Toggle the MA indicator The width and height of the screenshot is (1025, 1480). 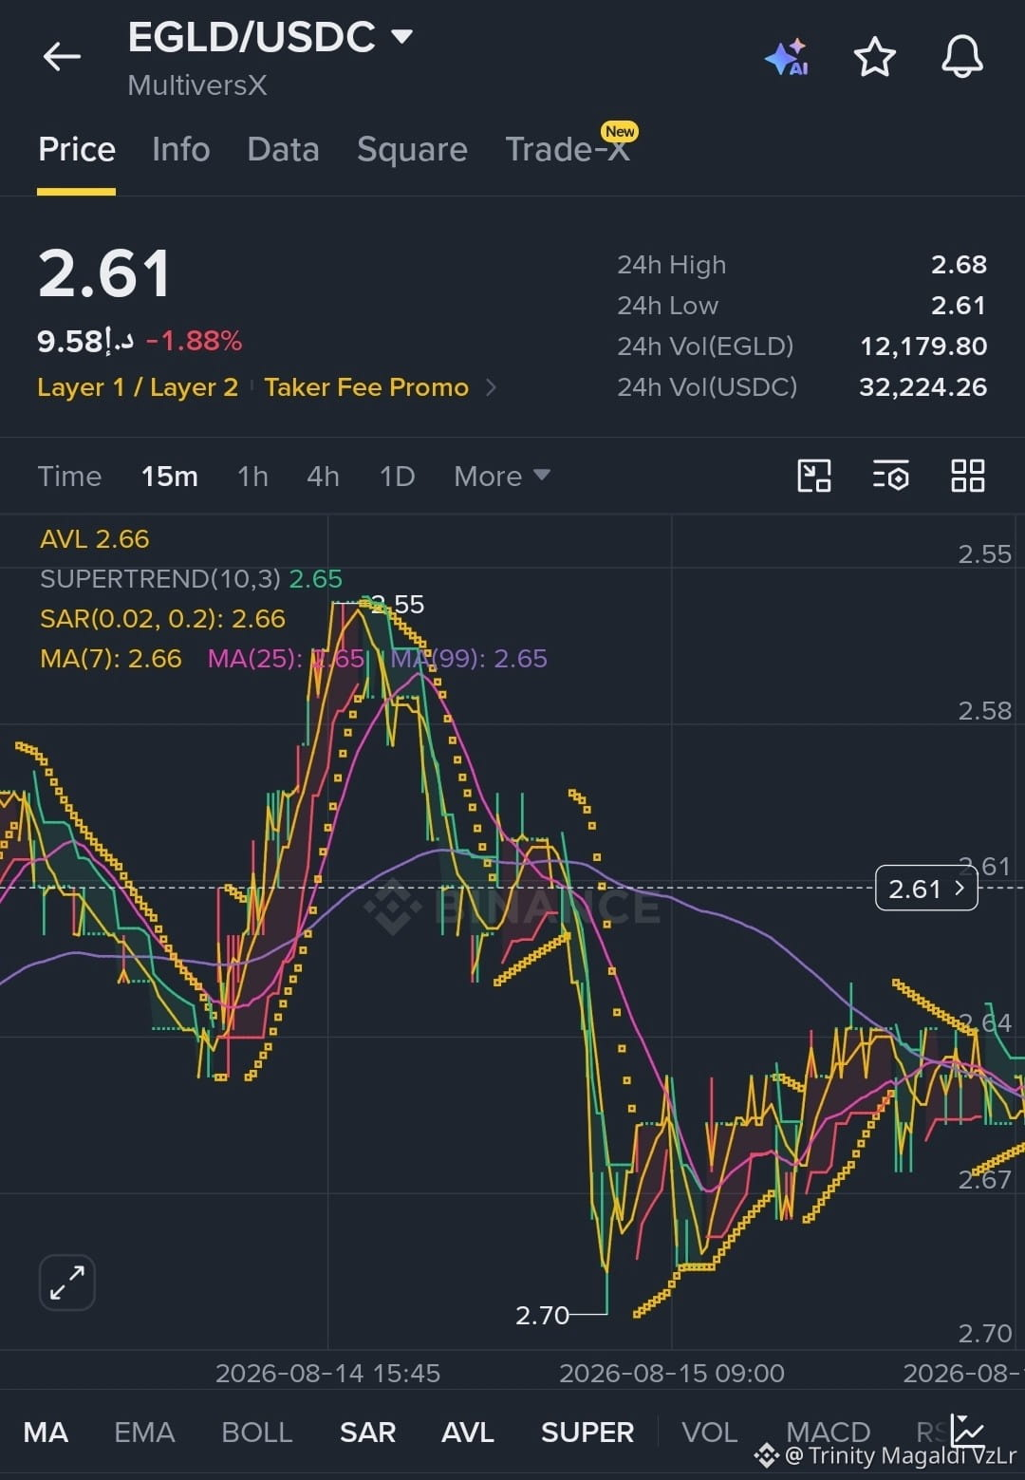[46, 1432]
